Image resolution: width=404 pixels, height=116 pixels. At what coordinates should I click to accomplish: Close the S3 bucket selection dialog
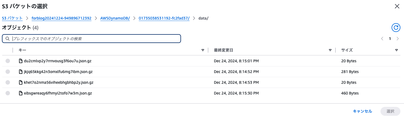pyautogui.click(x=397, y=6)
